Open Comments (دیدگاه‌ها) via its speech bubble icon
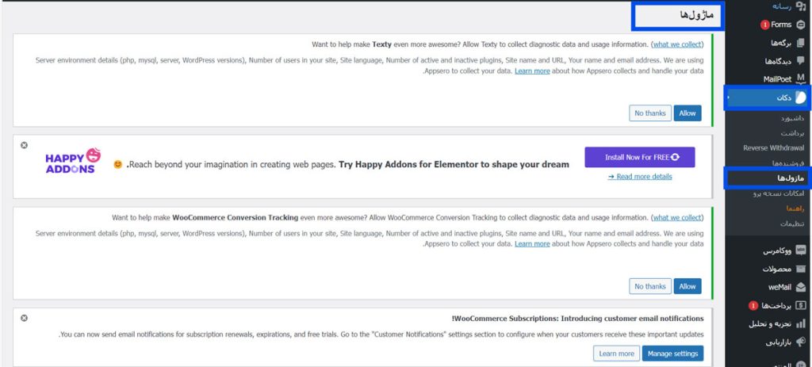The image size is (812, 367). coord(800,61)
